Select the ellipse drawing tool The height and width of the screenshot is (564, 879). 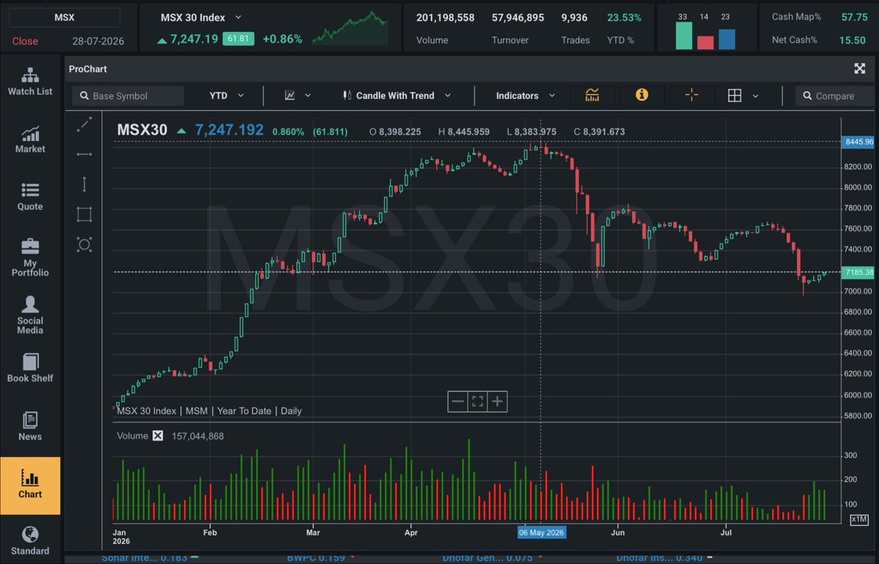(84, 244)
